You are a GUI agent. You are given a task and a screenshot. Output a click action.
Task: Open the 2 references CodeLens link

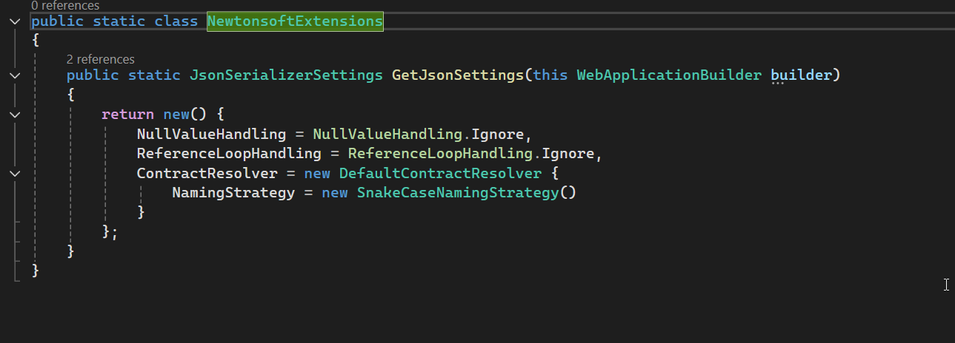101,59
